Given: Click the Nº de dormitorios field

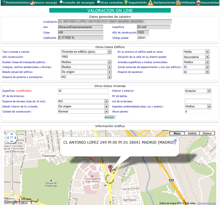Looking at the screenshot, I should 83,96.
